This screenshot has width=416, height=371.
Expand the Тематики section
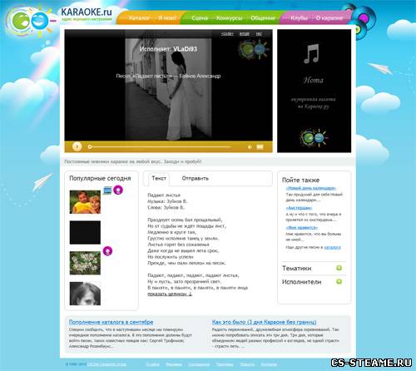point(339,268)
